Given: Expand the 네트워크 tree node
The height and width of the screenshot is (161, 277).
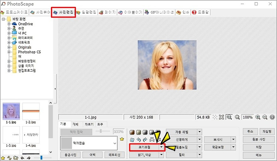Looking at the screenshot, I should point(9,42).
